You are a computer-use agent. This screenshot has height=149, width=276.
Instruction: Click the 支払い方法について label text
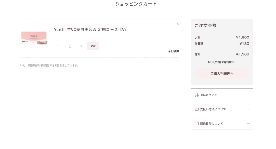[213, 109]
